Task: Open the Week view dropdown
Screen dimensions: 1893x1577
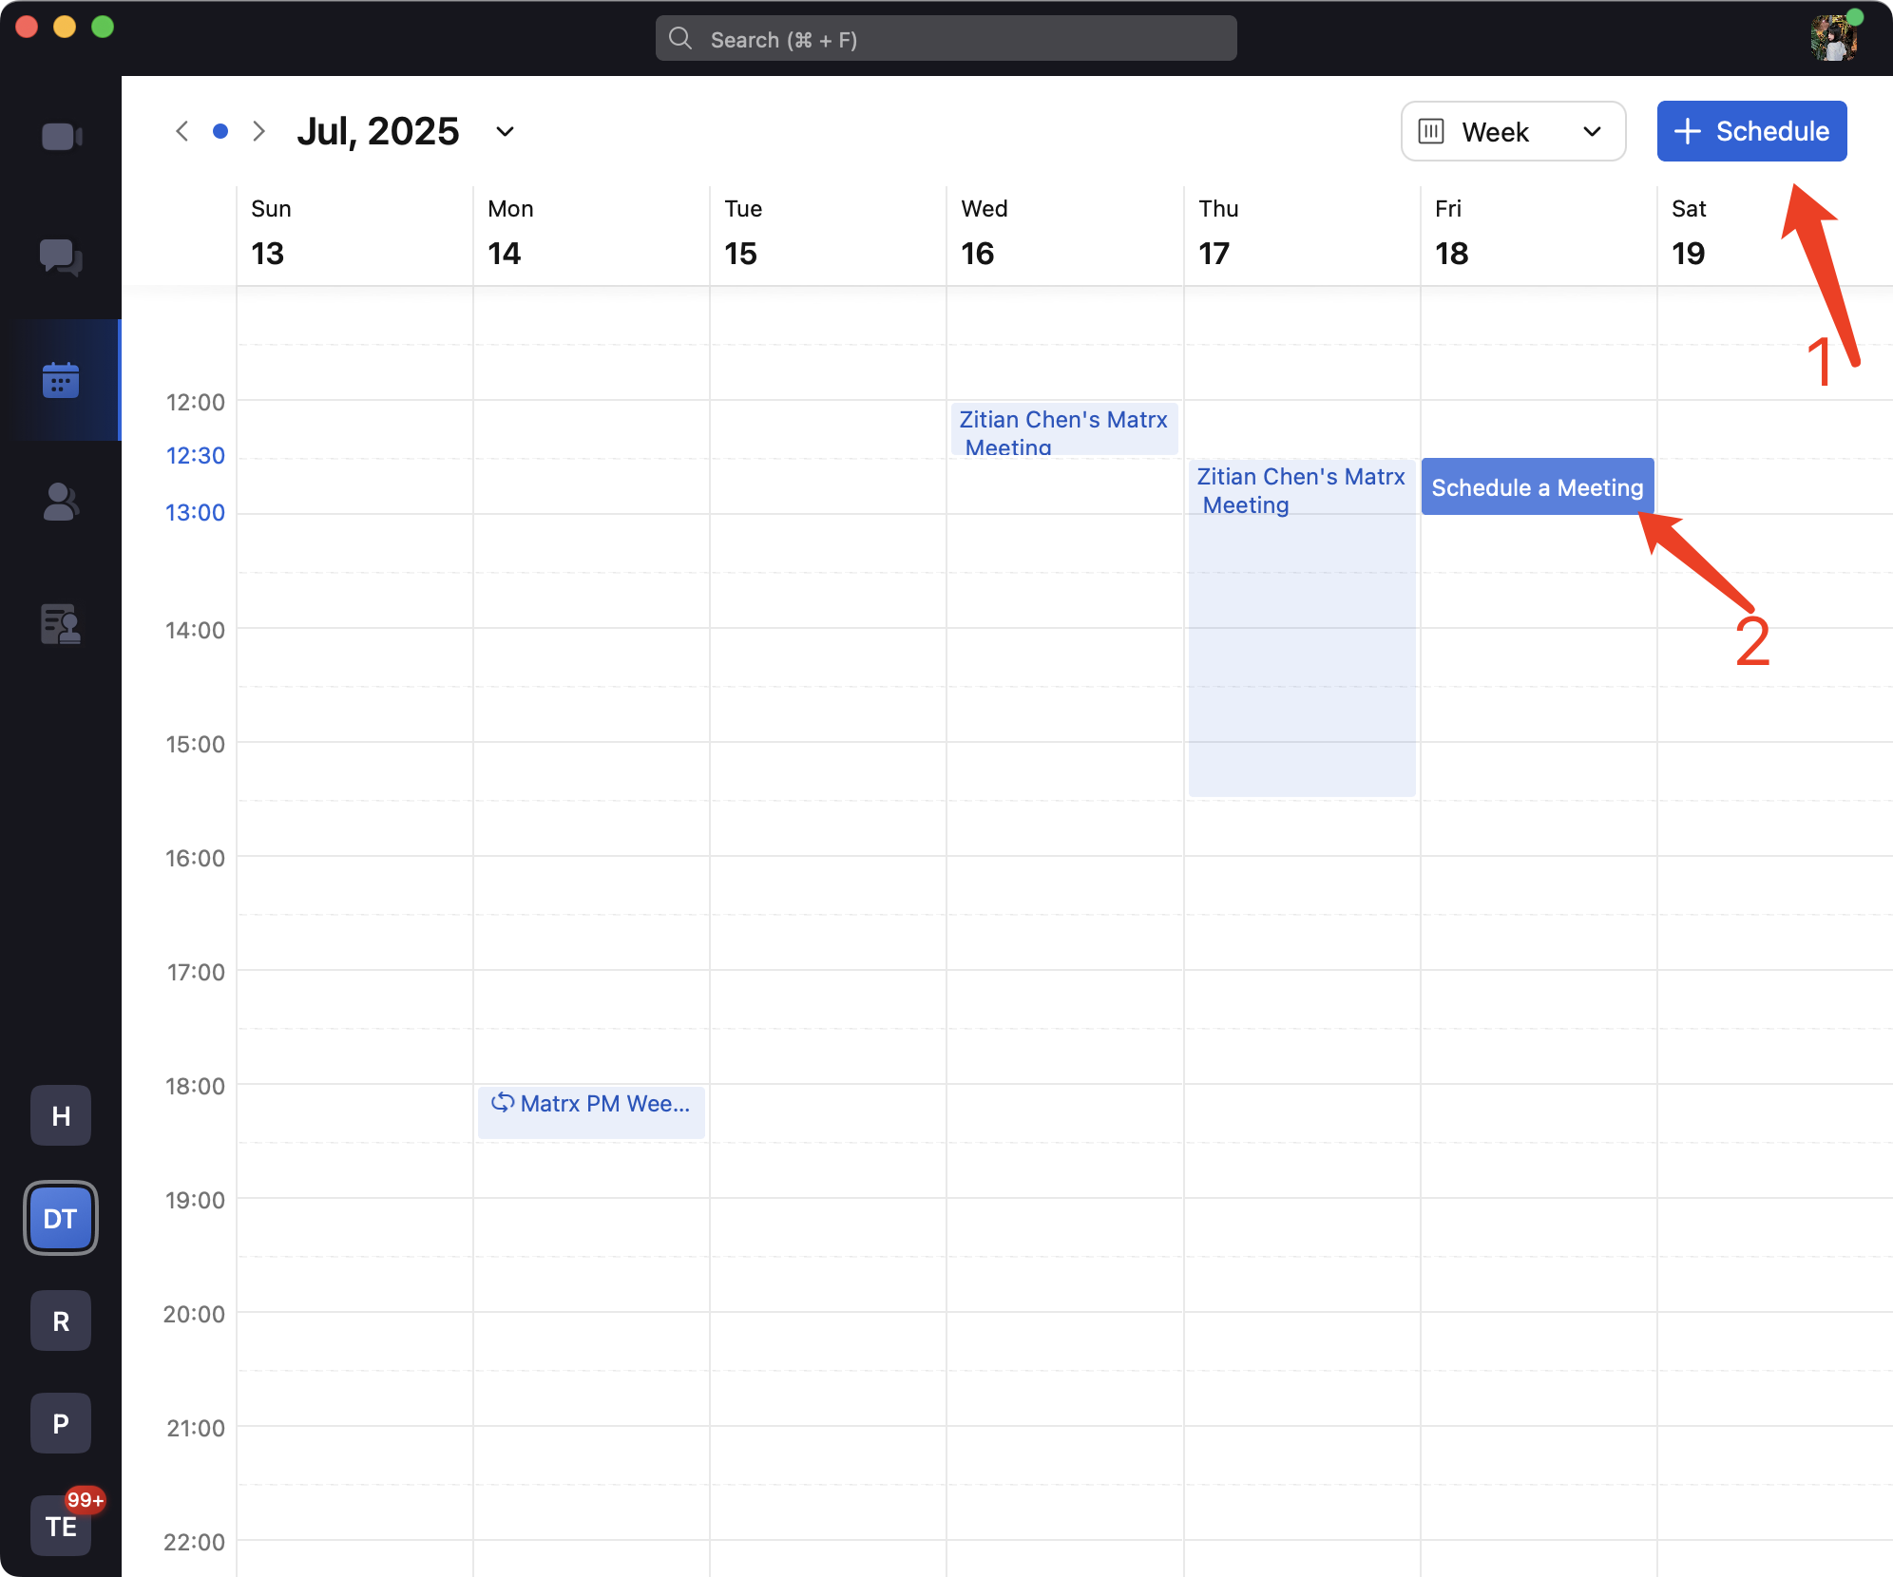Action: [1513, 131]
